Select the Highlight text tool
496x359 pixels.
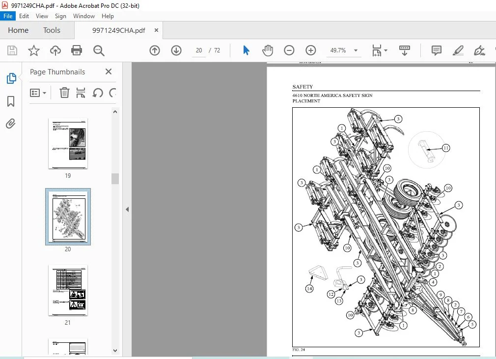[x=458, y=50]
